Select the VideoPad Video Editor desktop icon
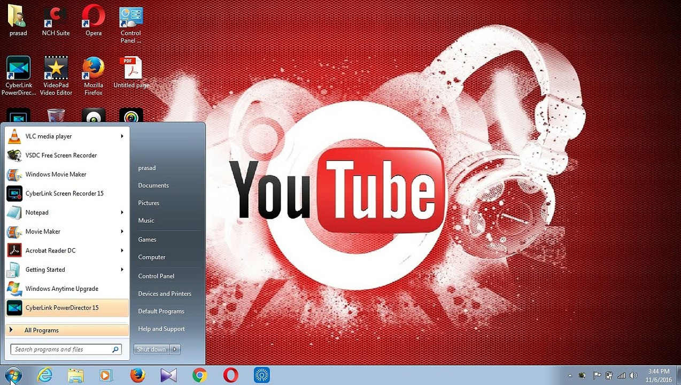This screenshot has width=681, height=385. point(56,76)
